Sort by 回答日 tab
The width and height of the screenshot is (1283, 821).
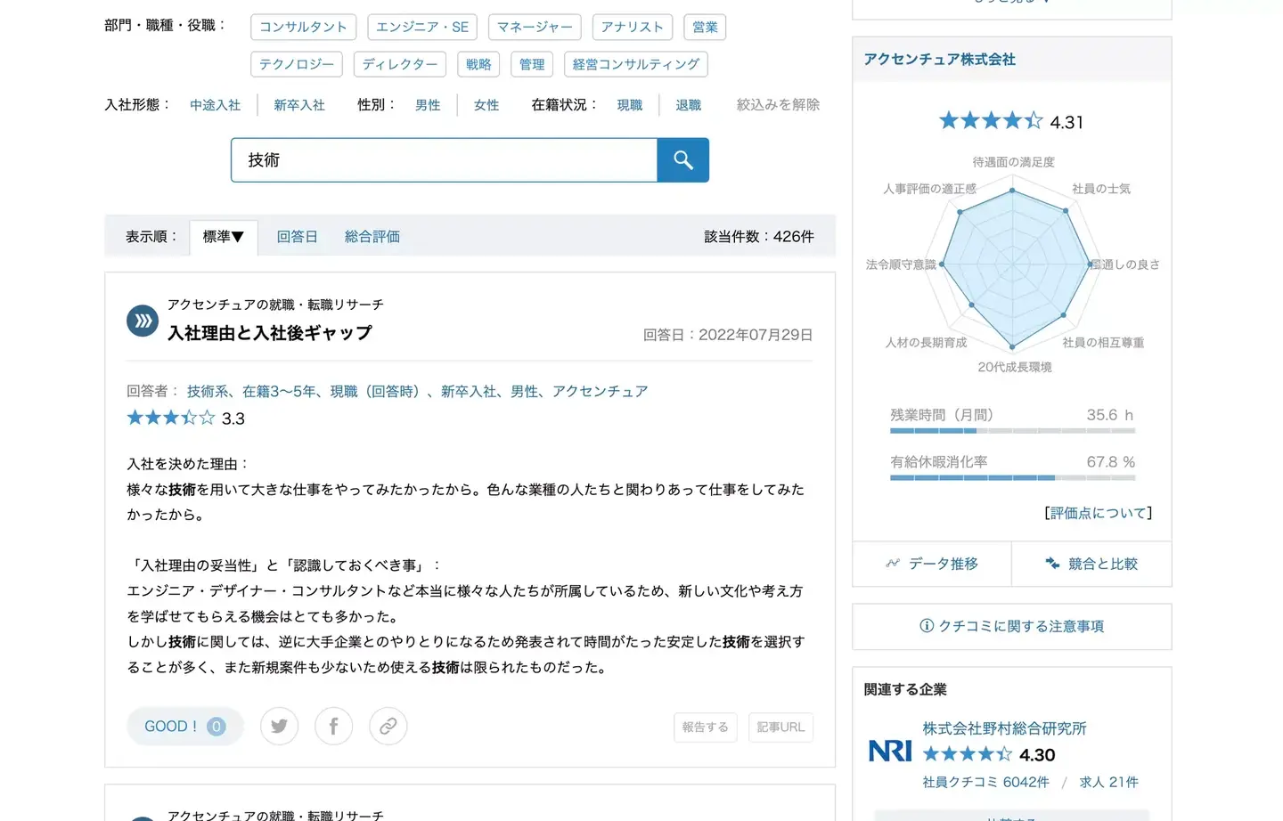click(297, 237)
